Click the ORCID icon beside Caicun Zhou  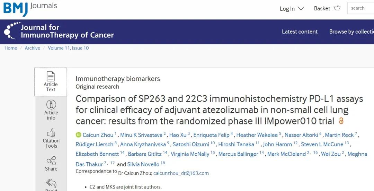click(x=79, y=135)
